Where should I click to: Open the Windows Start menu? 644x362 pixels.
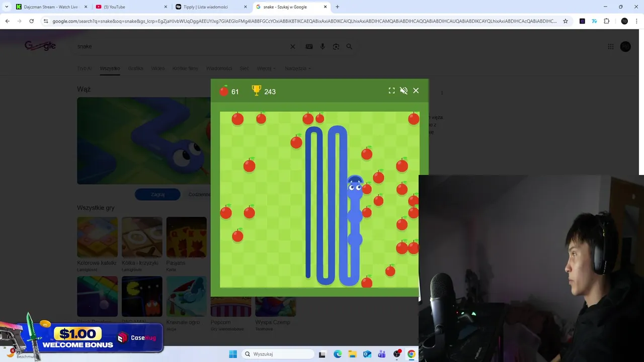233,354
